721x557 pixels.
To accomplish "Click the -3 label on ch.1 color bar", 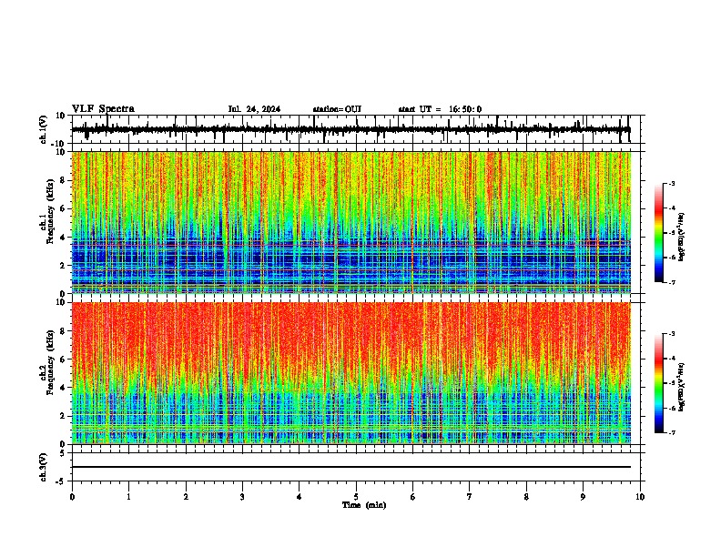I will coord(672,184).
